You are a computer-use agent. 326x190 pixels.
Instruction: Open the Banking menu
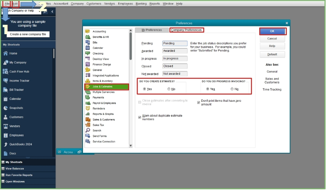141,4
